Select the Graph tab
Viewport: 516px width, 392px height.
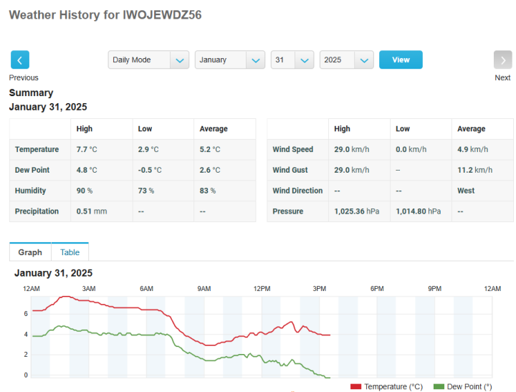click(30, 252)
